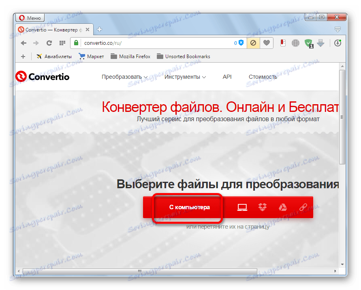Click the С компьютера button

[x=189, y=207]
